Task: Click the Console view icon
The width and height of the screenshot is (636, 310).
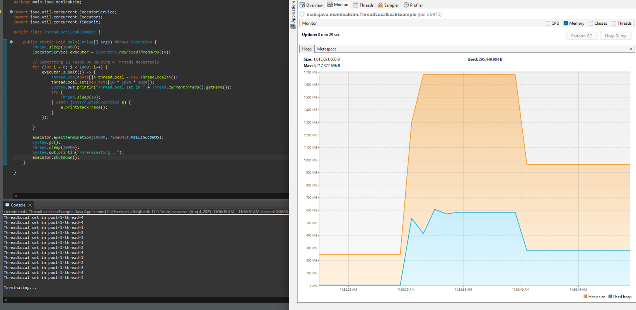Action: 7,205
